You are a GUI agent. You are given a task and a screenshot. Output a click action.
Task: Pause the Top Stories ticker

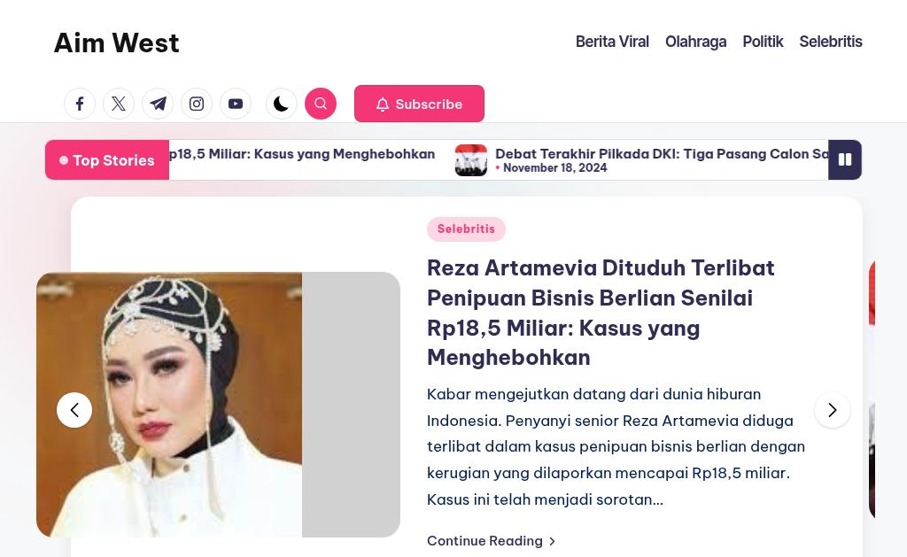point(845,159)
